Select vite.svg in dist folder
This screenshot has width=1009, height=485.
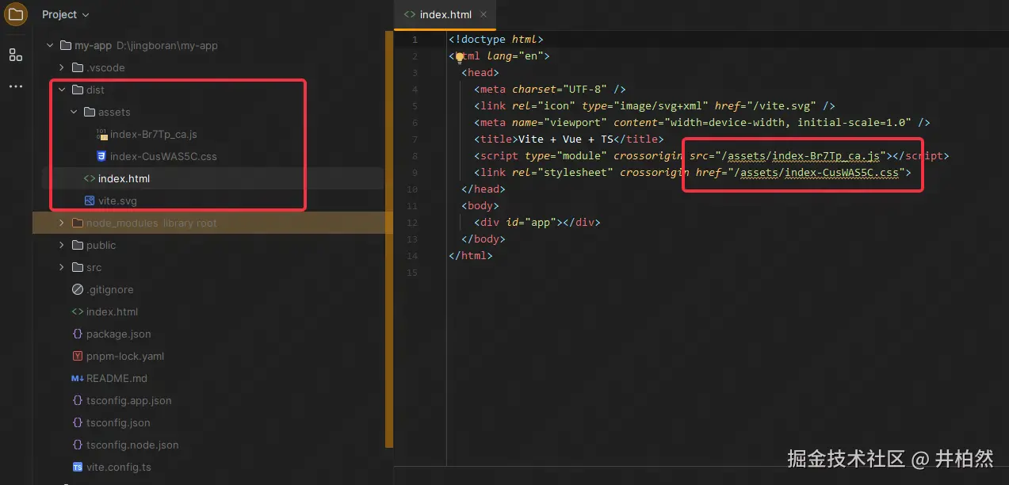pos(117,200)
